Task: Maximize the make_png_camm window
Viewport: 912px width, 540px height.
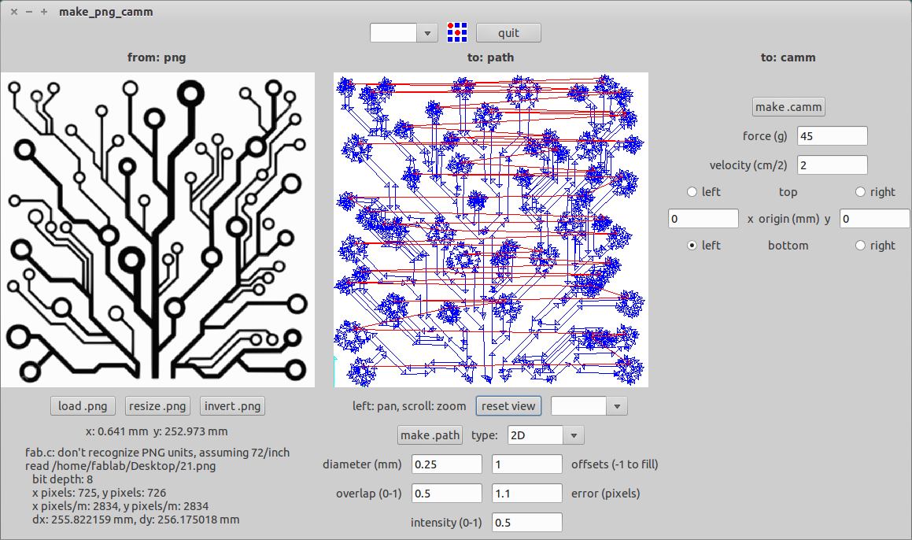Action: [x=44, y=12]
